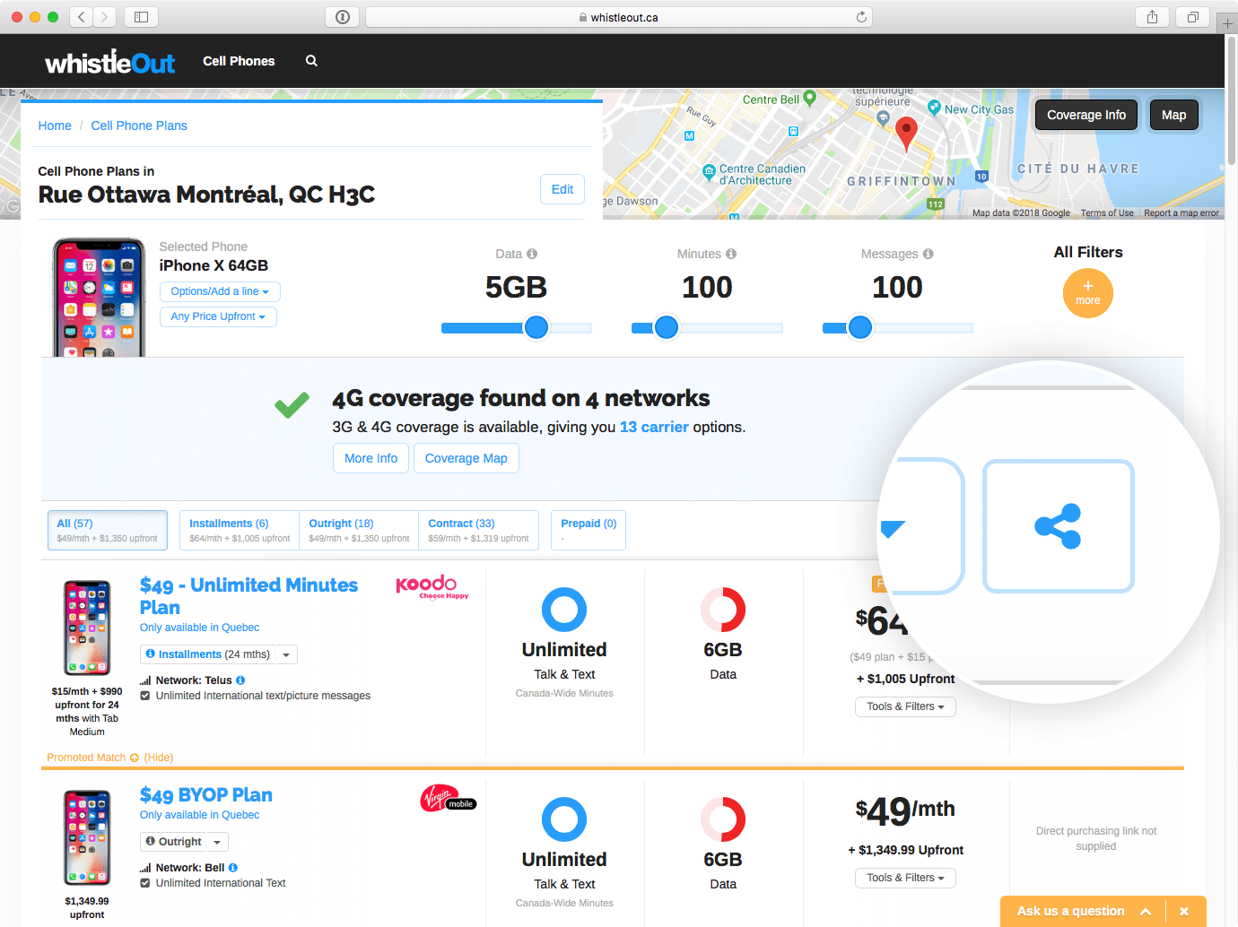Toggle the Unlimited International Text checkbox

tap(145, 883)
